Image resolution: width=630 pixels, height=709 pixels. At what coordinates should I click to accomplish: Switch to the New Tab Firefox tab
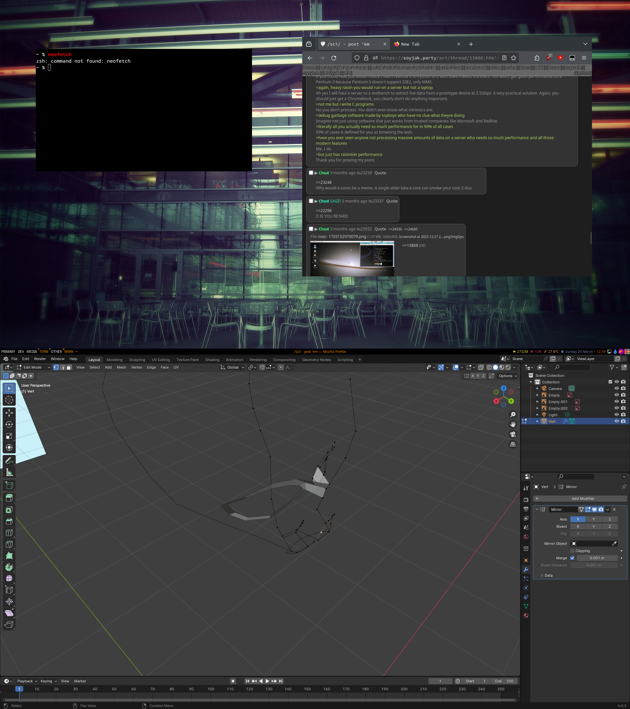(427, 44)
